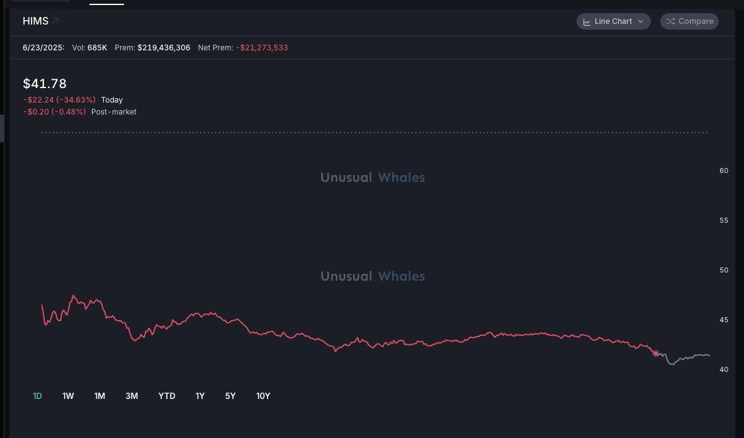Screen dimensions: 744x438
Task: Click the 55 price axis label
Action: (724, 221)
